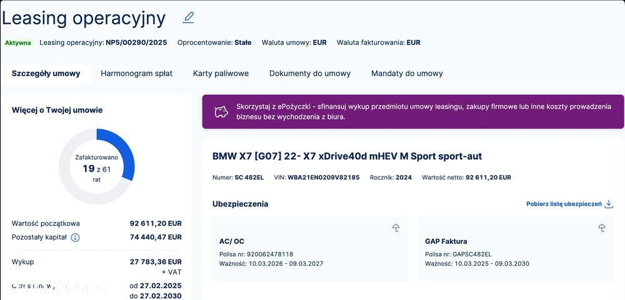Click contract end date do 27.02.2030
Image resolution: width=625 pixels, height=300 pixels.
pos(156,296)
